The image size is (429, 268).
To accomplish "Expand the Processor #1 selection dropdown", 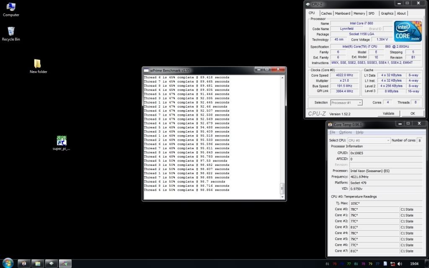I will [360, 103].
